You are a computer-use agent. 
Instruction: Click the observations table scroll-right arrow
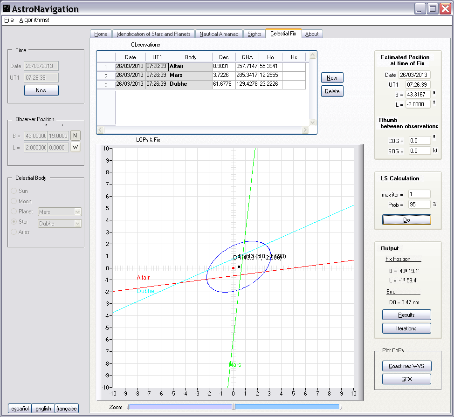(x=305, y=130)
